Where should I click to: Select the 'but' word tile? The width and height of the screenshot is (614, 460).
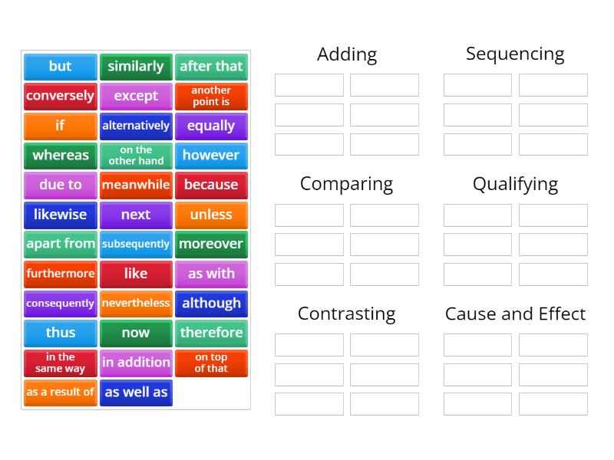click(60, 67)
